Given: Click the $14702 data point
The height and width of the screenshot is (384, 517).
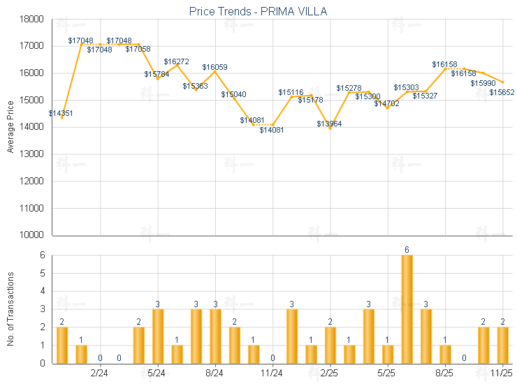Looking at the screenshot, I should [388, 108].
